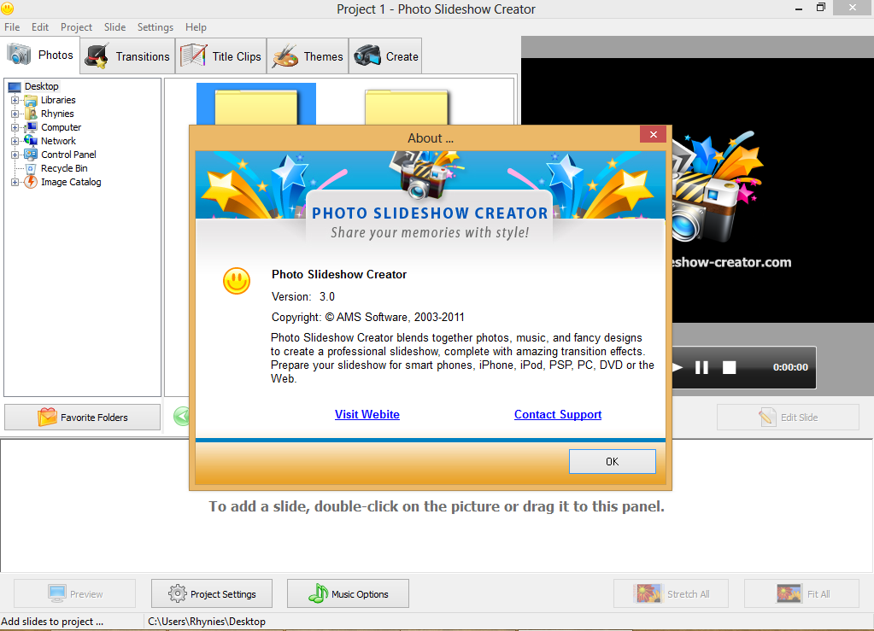Click the smiley app icon in title bar
874x631 pixels.
pos(7,8)
